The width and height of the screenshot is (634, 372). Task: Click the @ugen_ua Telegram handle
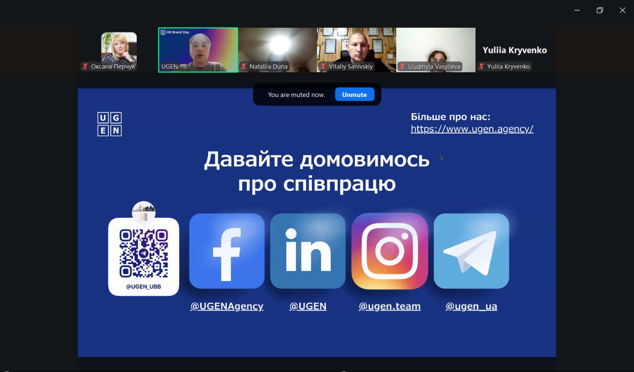pos(471,306)
